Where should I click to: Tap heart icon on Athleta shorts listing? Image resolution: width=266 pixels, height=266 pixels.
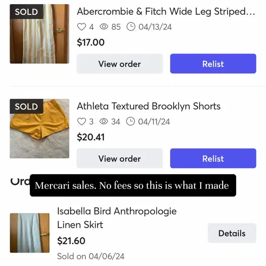pos(81,121)
